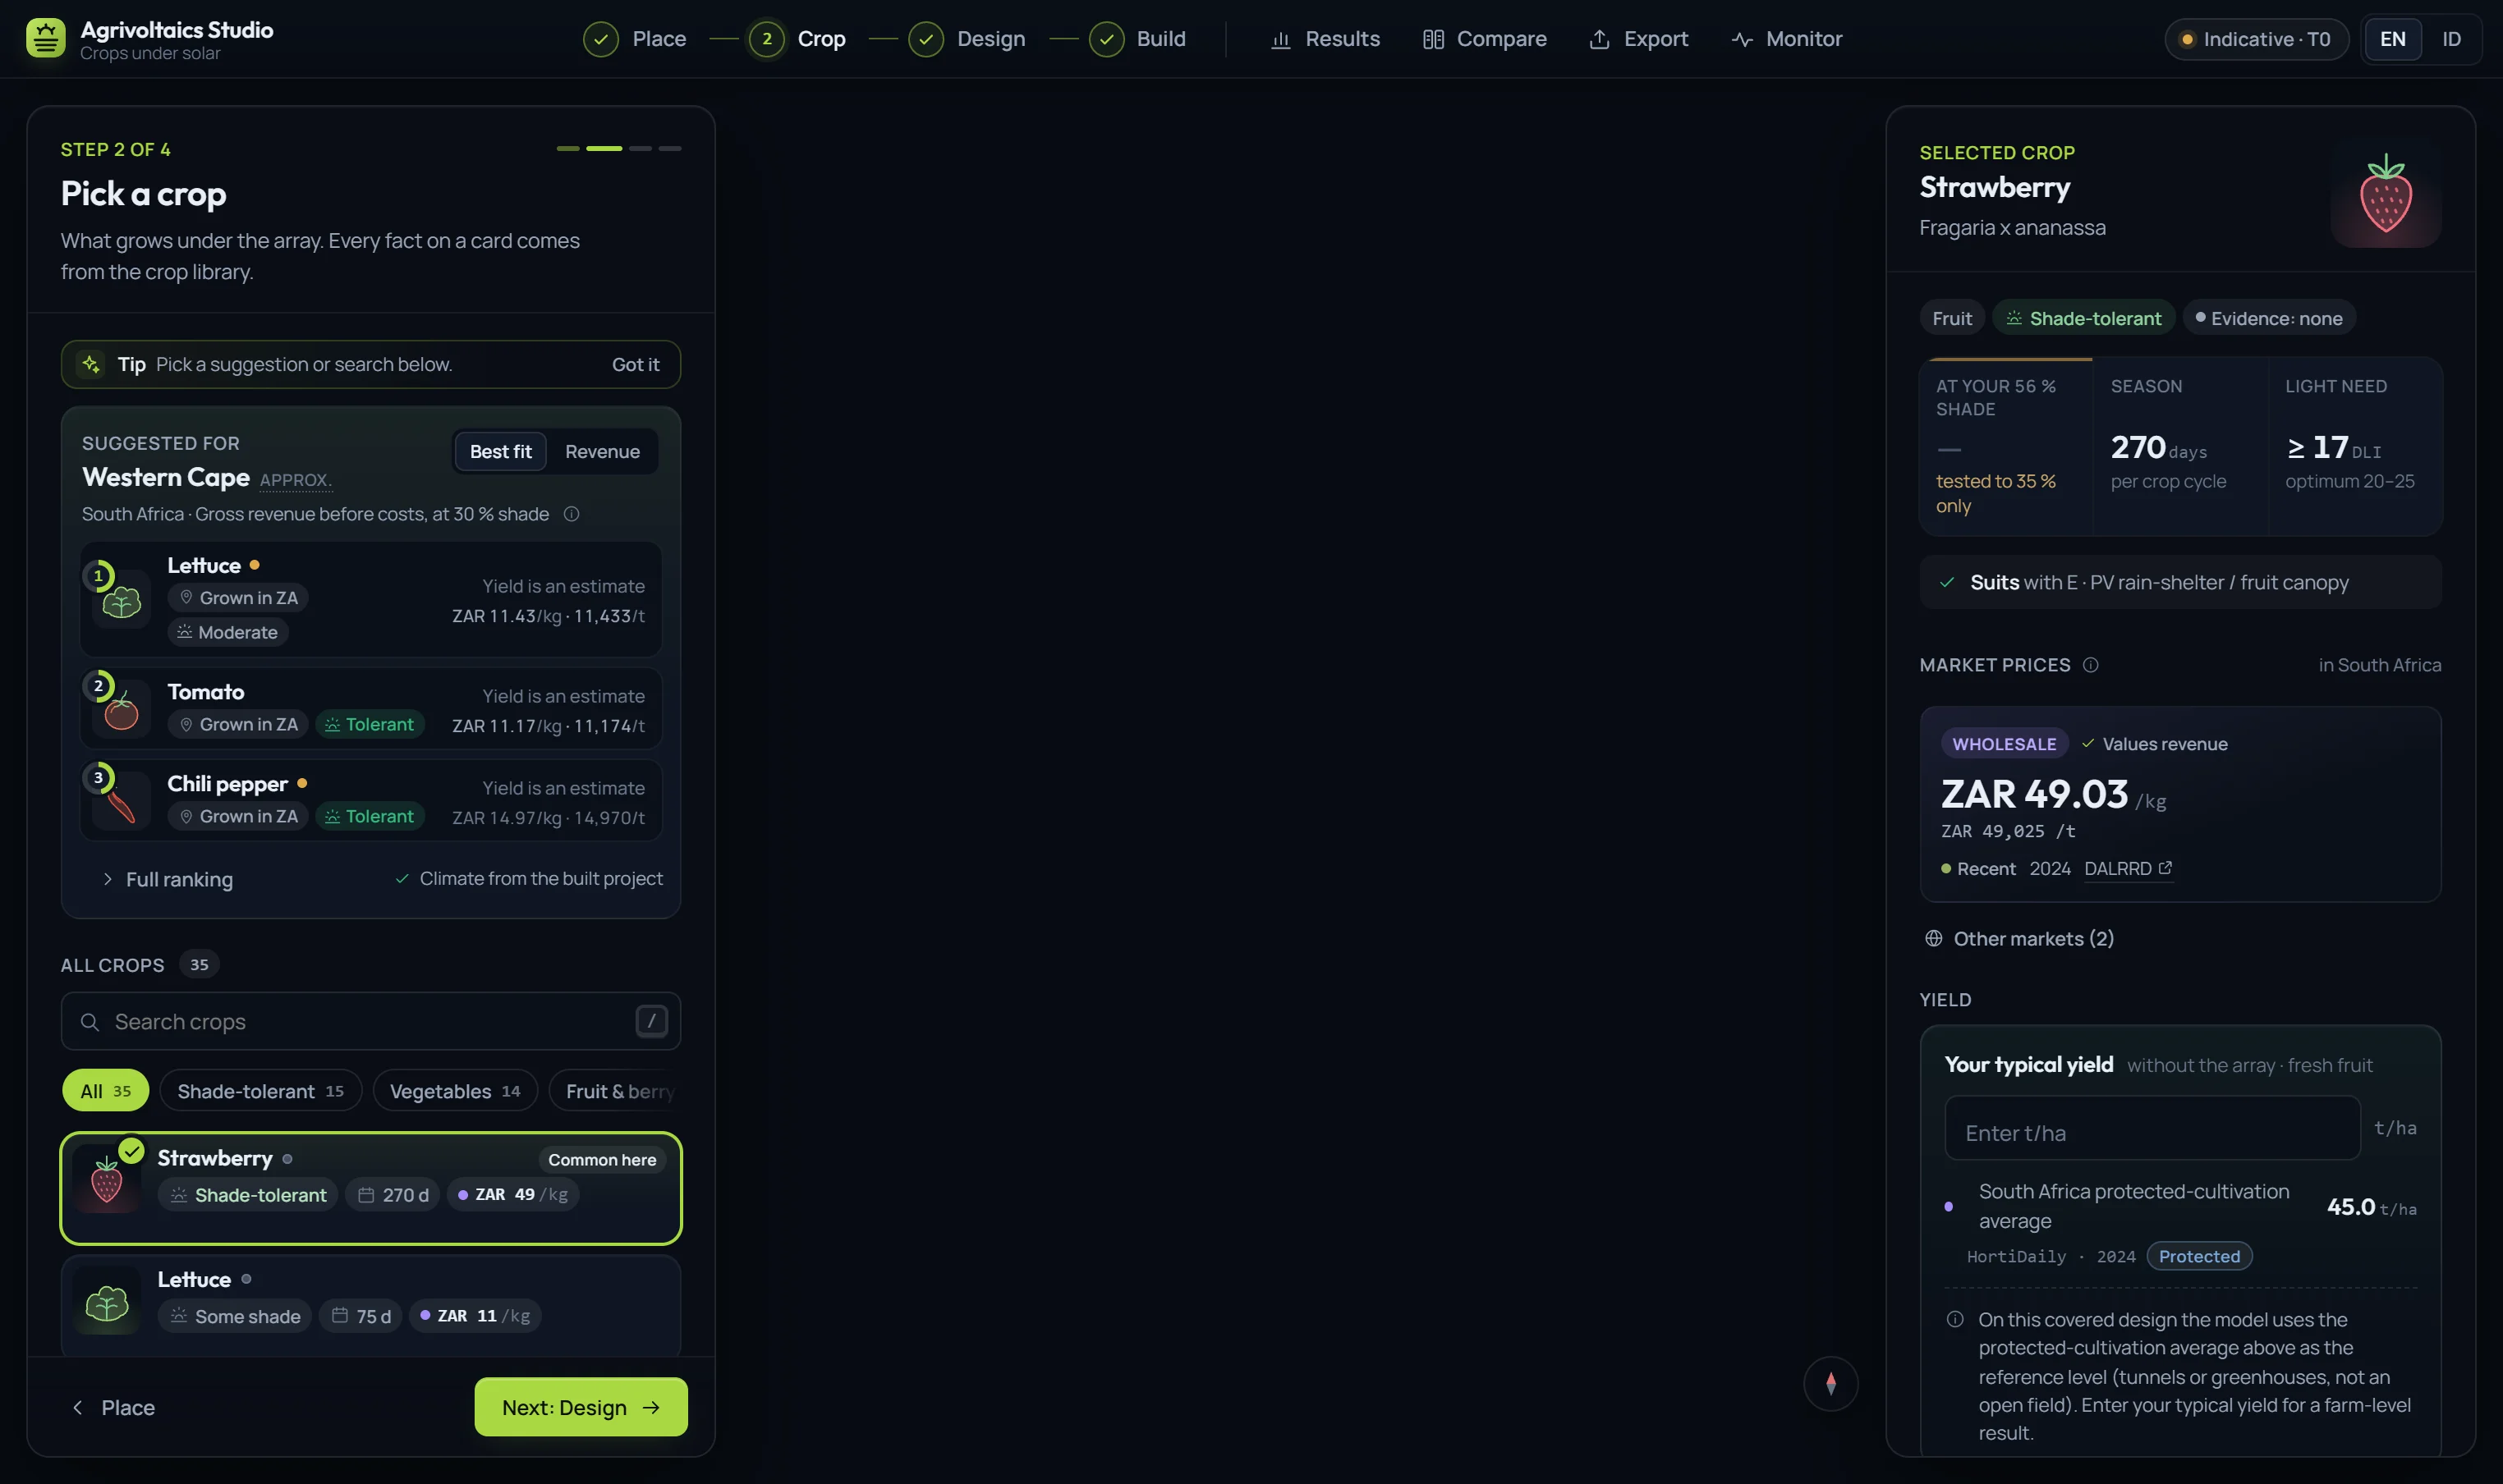Click the Search crops input field
Screen dimensions: 2503x1484
371,1021
